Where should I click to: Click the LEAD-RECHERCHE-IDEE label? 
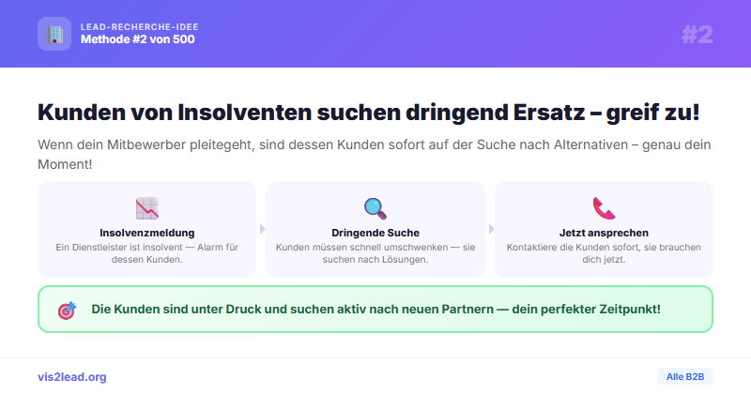point(139,27)
